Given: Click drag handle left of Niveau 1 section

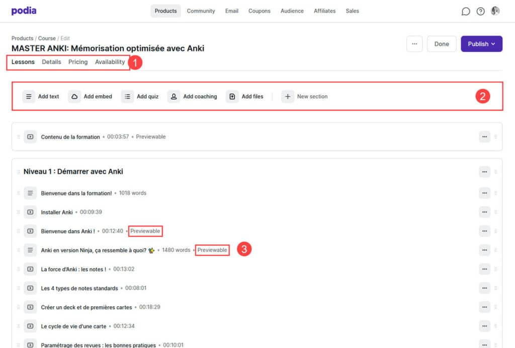Looking at the screenshot, I should [19, 172].
